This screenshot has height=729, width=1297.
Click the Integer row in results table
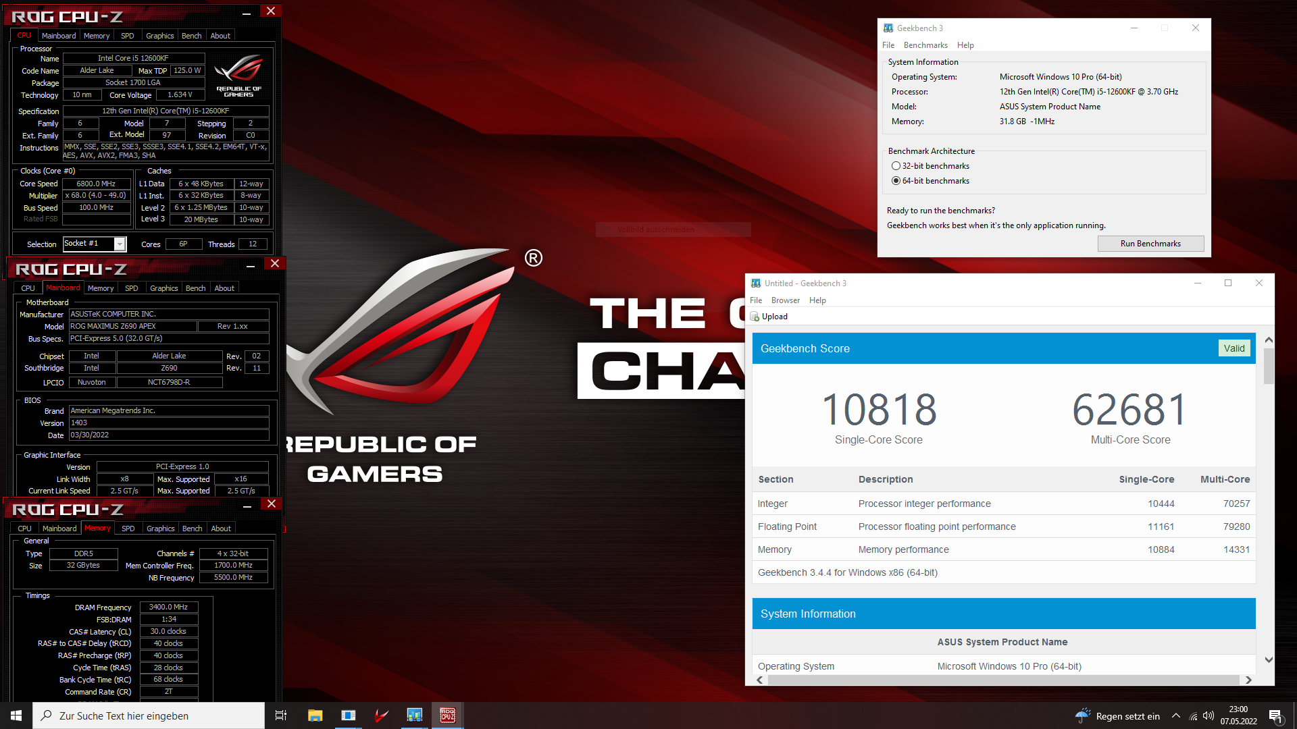[x=1004, y=504]
